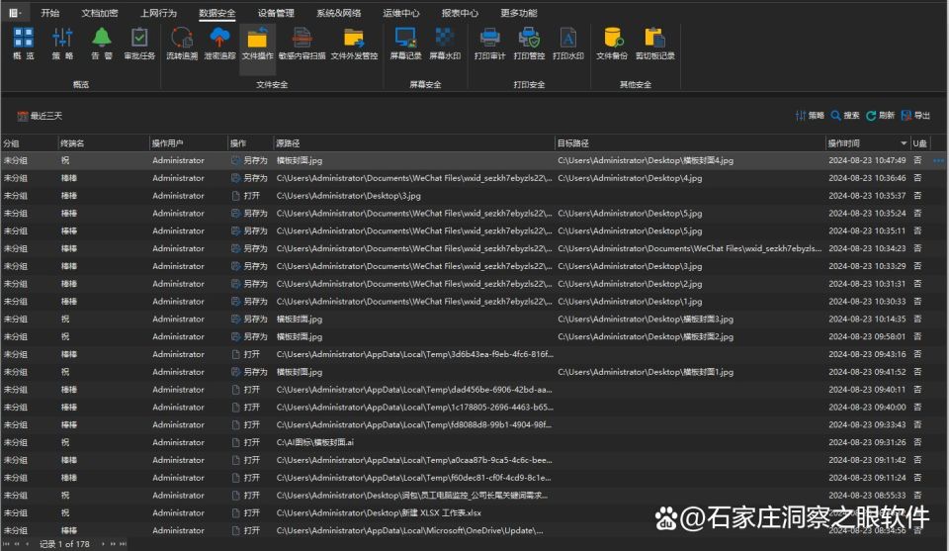The height and width of the screenshot is (551, 949).
Task: Sort by the 操作 column header
Action: [250, 143]
